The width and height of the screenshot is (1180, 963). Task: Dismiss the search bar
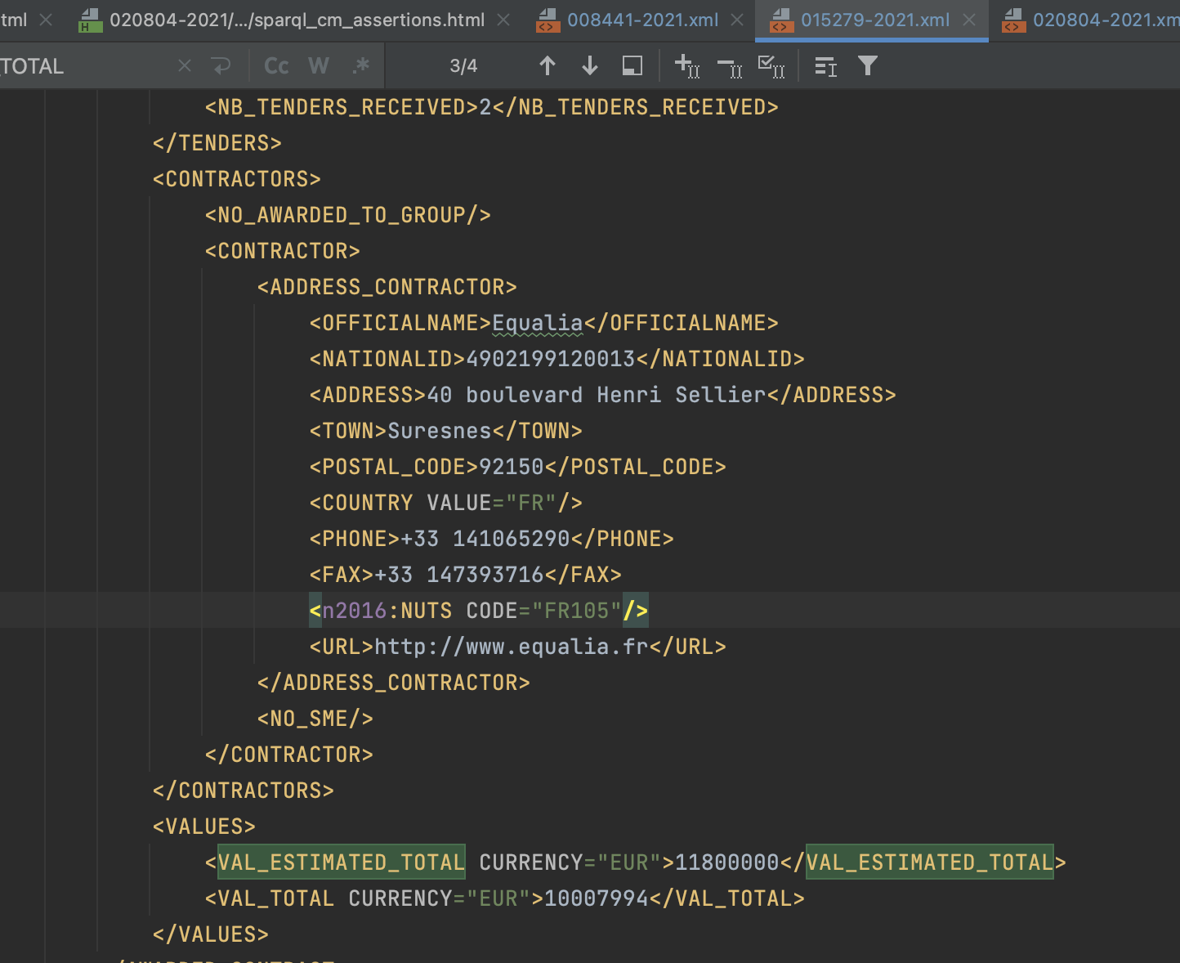click(x=184, y=65)
